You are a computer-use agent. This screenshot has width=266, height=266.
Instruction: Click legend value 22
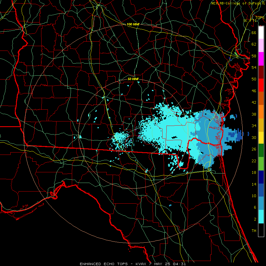click(254, 161)
